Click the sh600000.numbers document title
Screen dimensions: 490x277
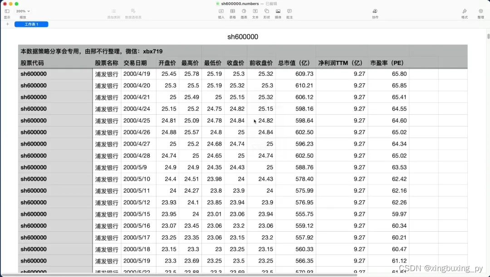240,4
